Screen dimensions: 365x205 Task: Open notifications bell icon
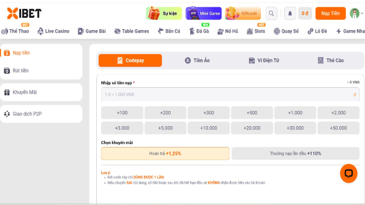[x=290, y=14]
